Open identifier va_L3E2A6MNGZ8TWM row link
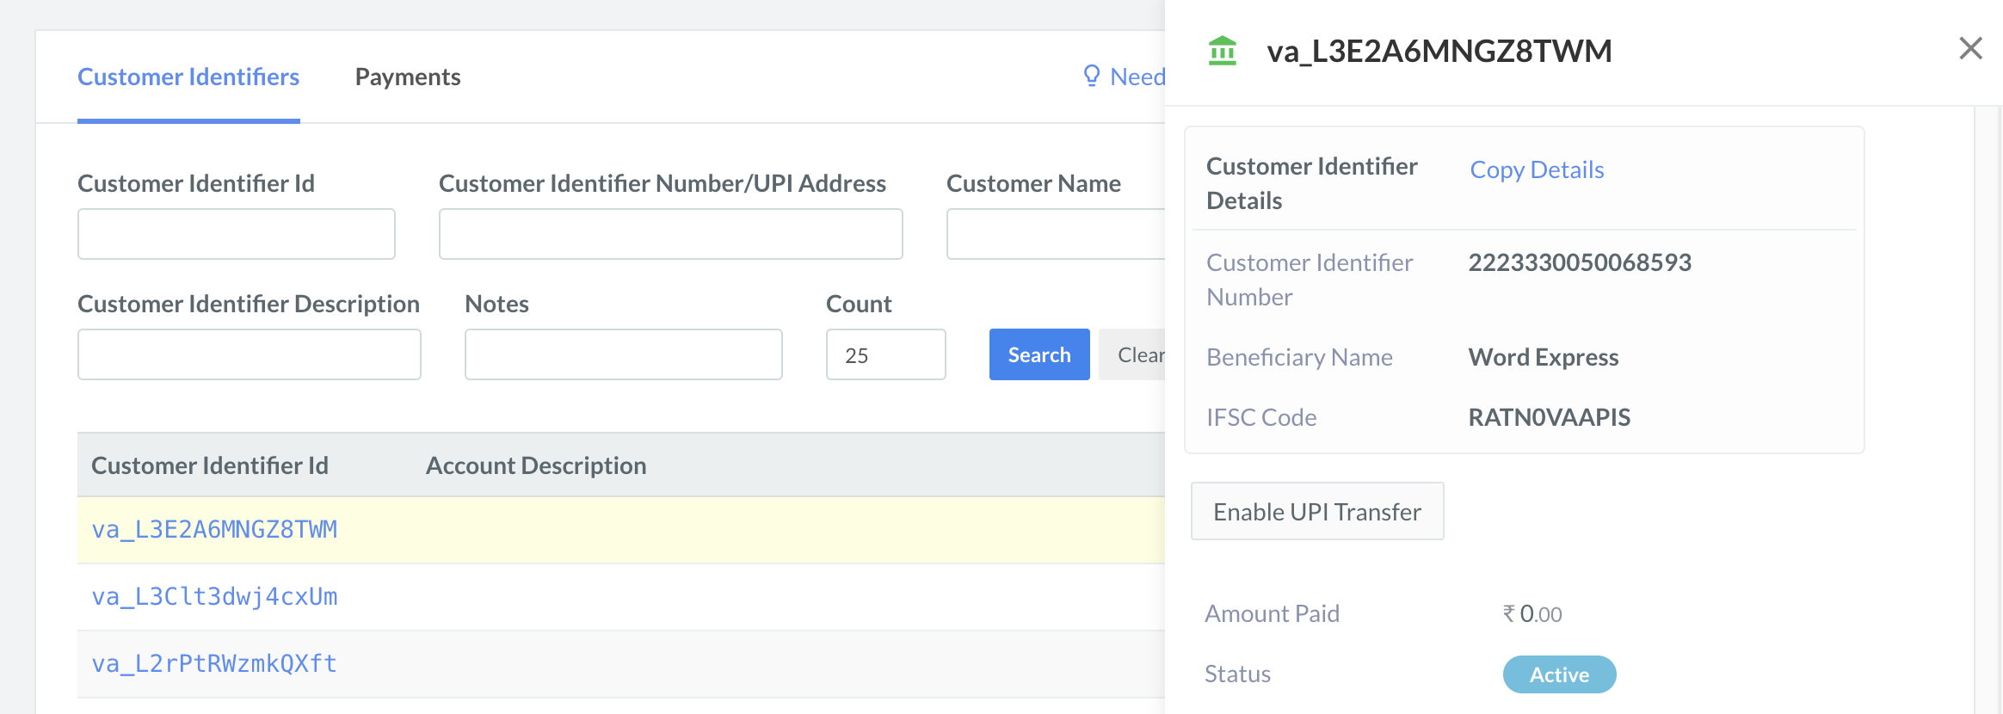This screenshot has width=2003, height=714. coord(214,529)
